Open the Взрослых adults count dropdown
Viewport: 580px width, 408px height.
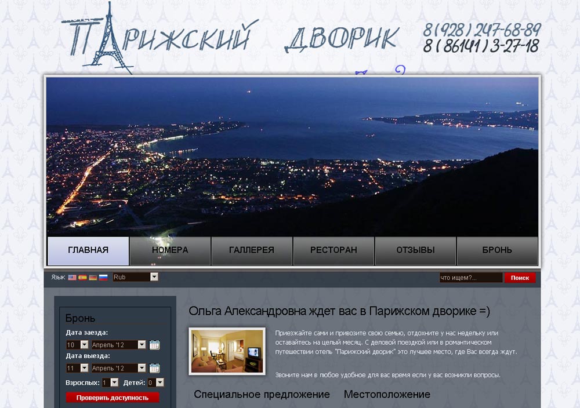[110, 382]
